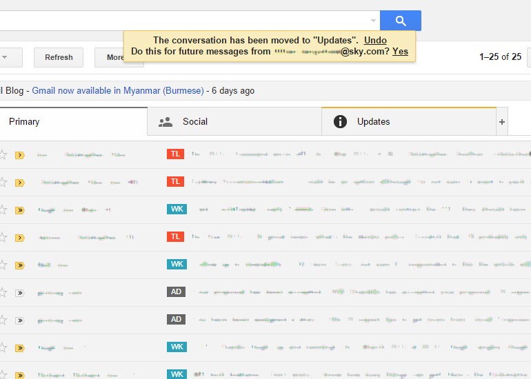Click the Updates info circle icon

coord(340,121)
